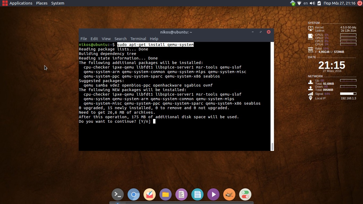Open the Wi-Fi network indicator
This screenshot has width=363, height=204.
[299, 3]
